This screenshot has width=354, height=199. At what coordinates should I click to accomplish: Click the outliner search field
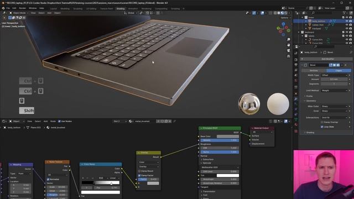pos(322,13)
